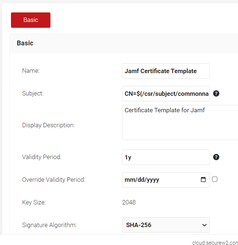Click the Display Description: label
This screenshot has height=245, width=238.
[48, 125]
